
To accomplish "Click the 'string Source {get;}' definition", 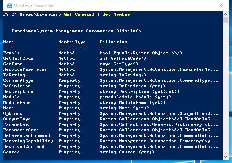I will pos(127,152).
